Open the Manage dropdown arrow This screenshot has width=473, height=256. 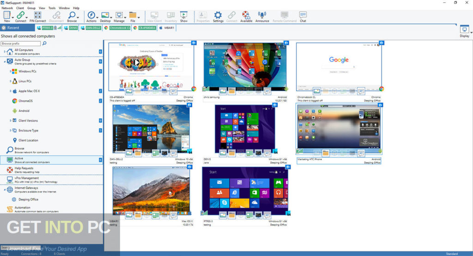(x=125, y=18)
